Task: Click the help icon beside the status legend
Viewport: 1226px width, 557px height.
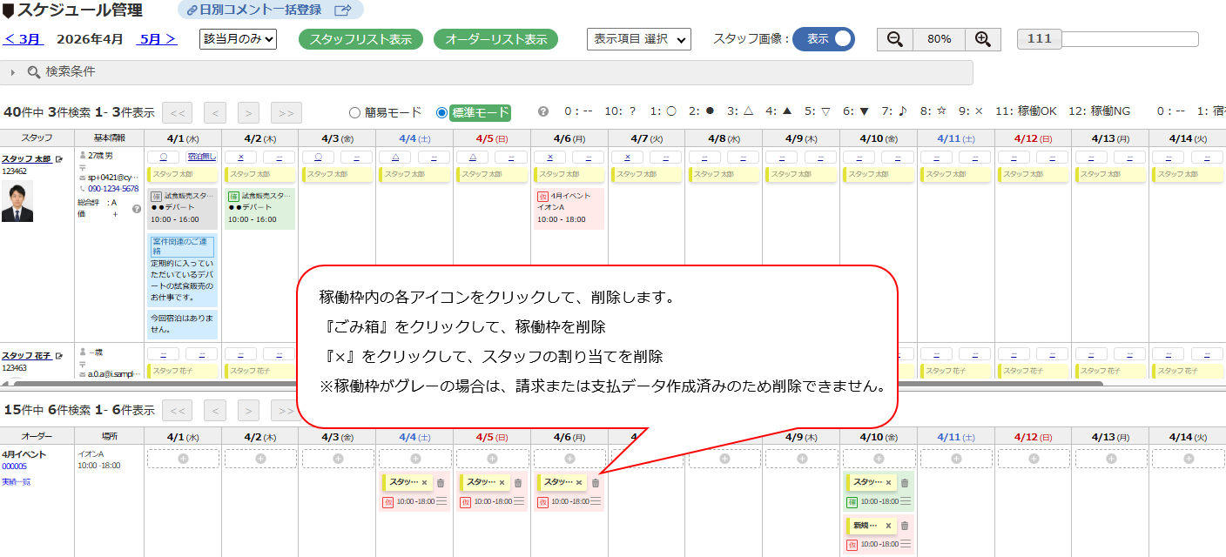Action: pyautogui.click(x=543, y=111)
